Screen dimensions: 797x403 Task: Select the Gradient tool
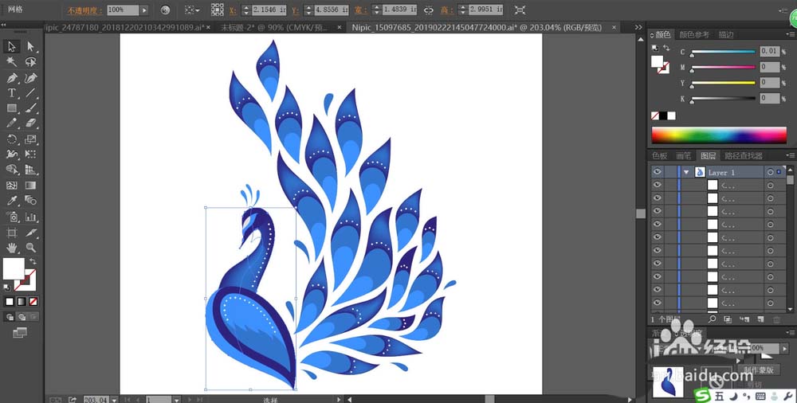click(31, 186)
